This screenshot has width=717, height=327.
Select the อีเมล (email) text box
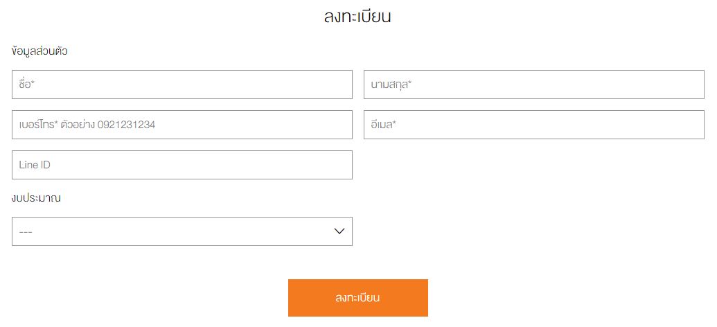[533, 125]
